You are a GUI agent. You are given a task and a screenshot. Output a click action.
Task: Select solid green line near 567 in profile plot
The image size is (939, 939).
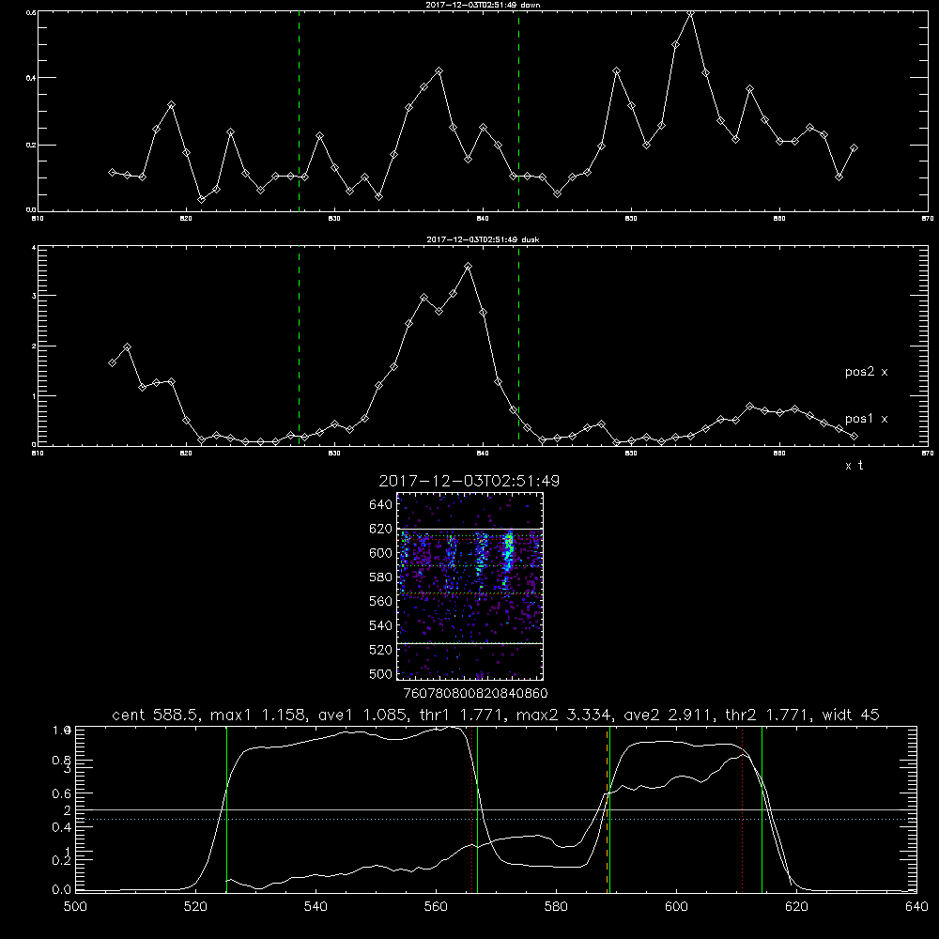tap(477, 809)
